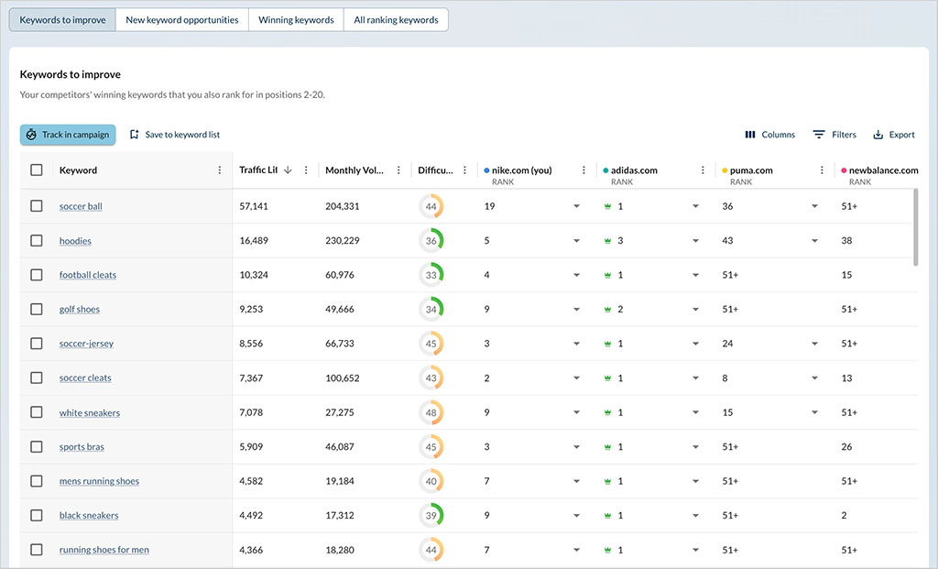
Task: Open the soccer ball keyword link
Action: [81, 206]
